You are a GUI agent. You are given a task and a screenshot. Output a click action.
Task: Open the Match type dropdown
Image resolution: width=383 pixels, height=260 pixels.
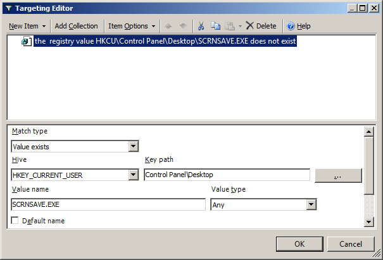133,146
